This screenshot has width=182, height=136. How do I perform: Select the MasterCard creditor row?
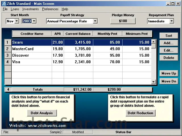tap(31, 49)
